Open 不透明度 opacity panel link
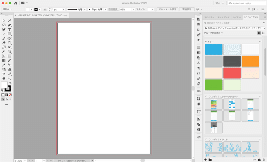The width and height of the screenshot is (267, 162). [113, 9]
